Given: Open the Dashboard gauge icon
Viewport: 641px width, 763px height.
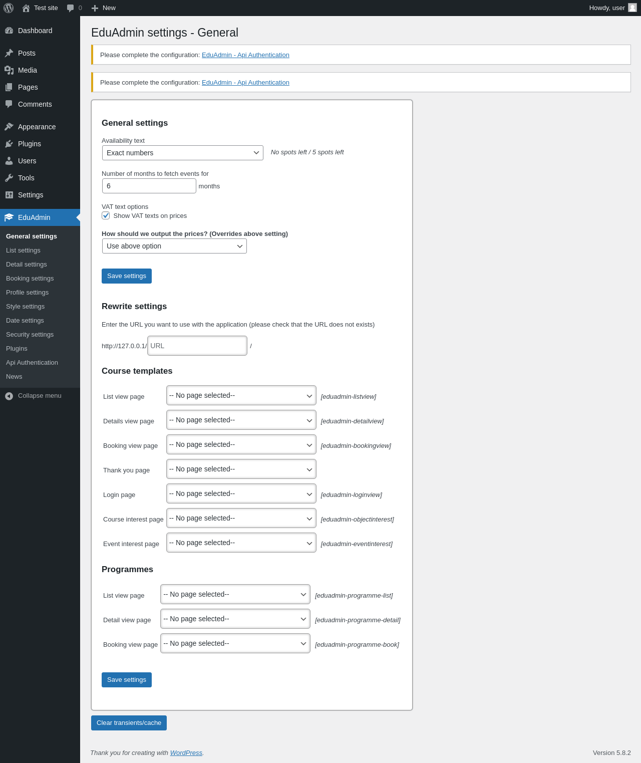Looking at the screenshot, I should coord(9,31).
